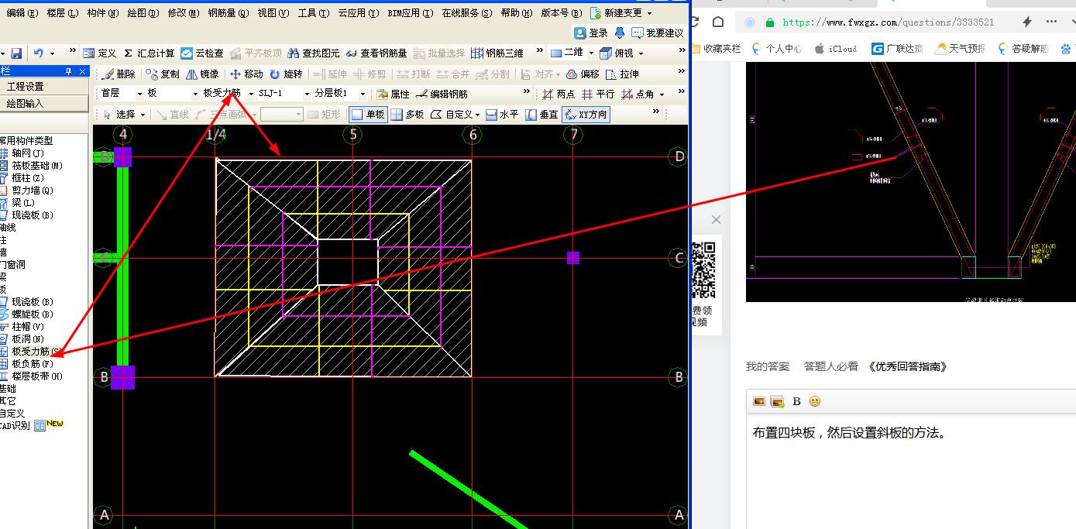Open 俯视 view direction dropdown

point(640,53)
